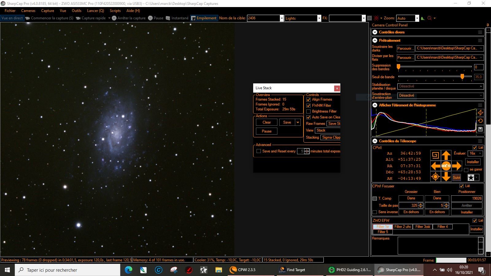Viewport: 491px width, 276px height.
Task: Click the green histogram icon in toolbar
Action: coord(423,18)
